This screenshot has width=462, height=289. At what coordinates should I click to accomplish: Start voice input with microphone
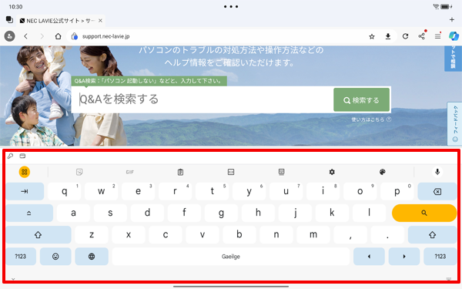437,172
